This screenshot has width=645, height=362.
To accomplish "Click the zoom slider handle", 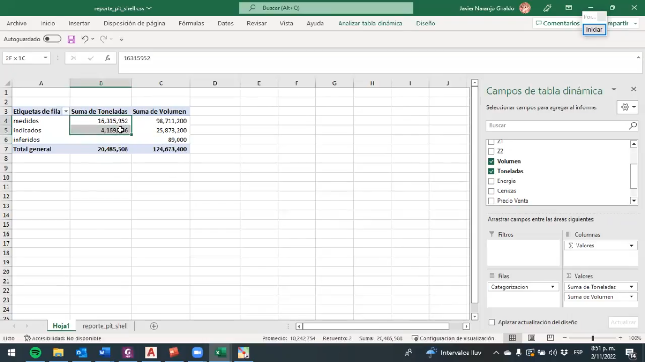I will pyautogui.click(x=593, y=338).
